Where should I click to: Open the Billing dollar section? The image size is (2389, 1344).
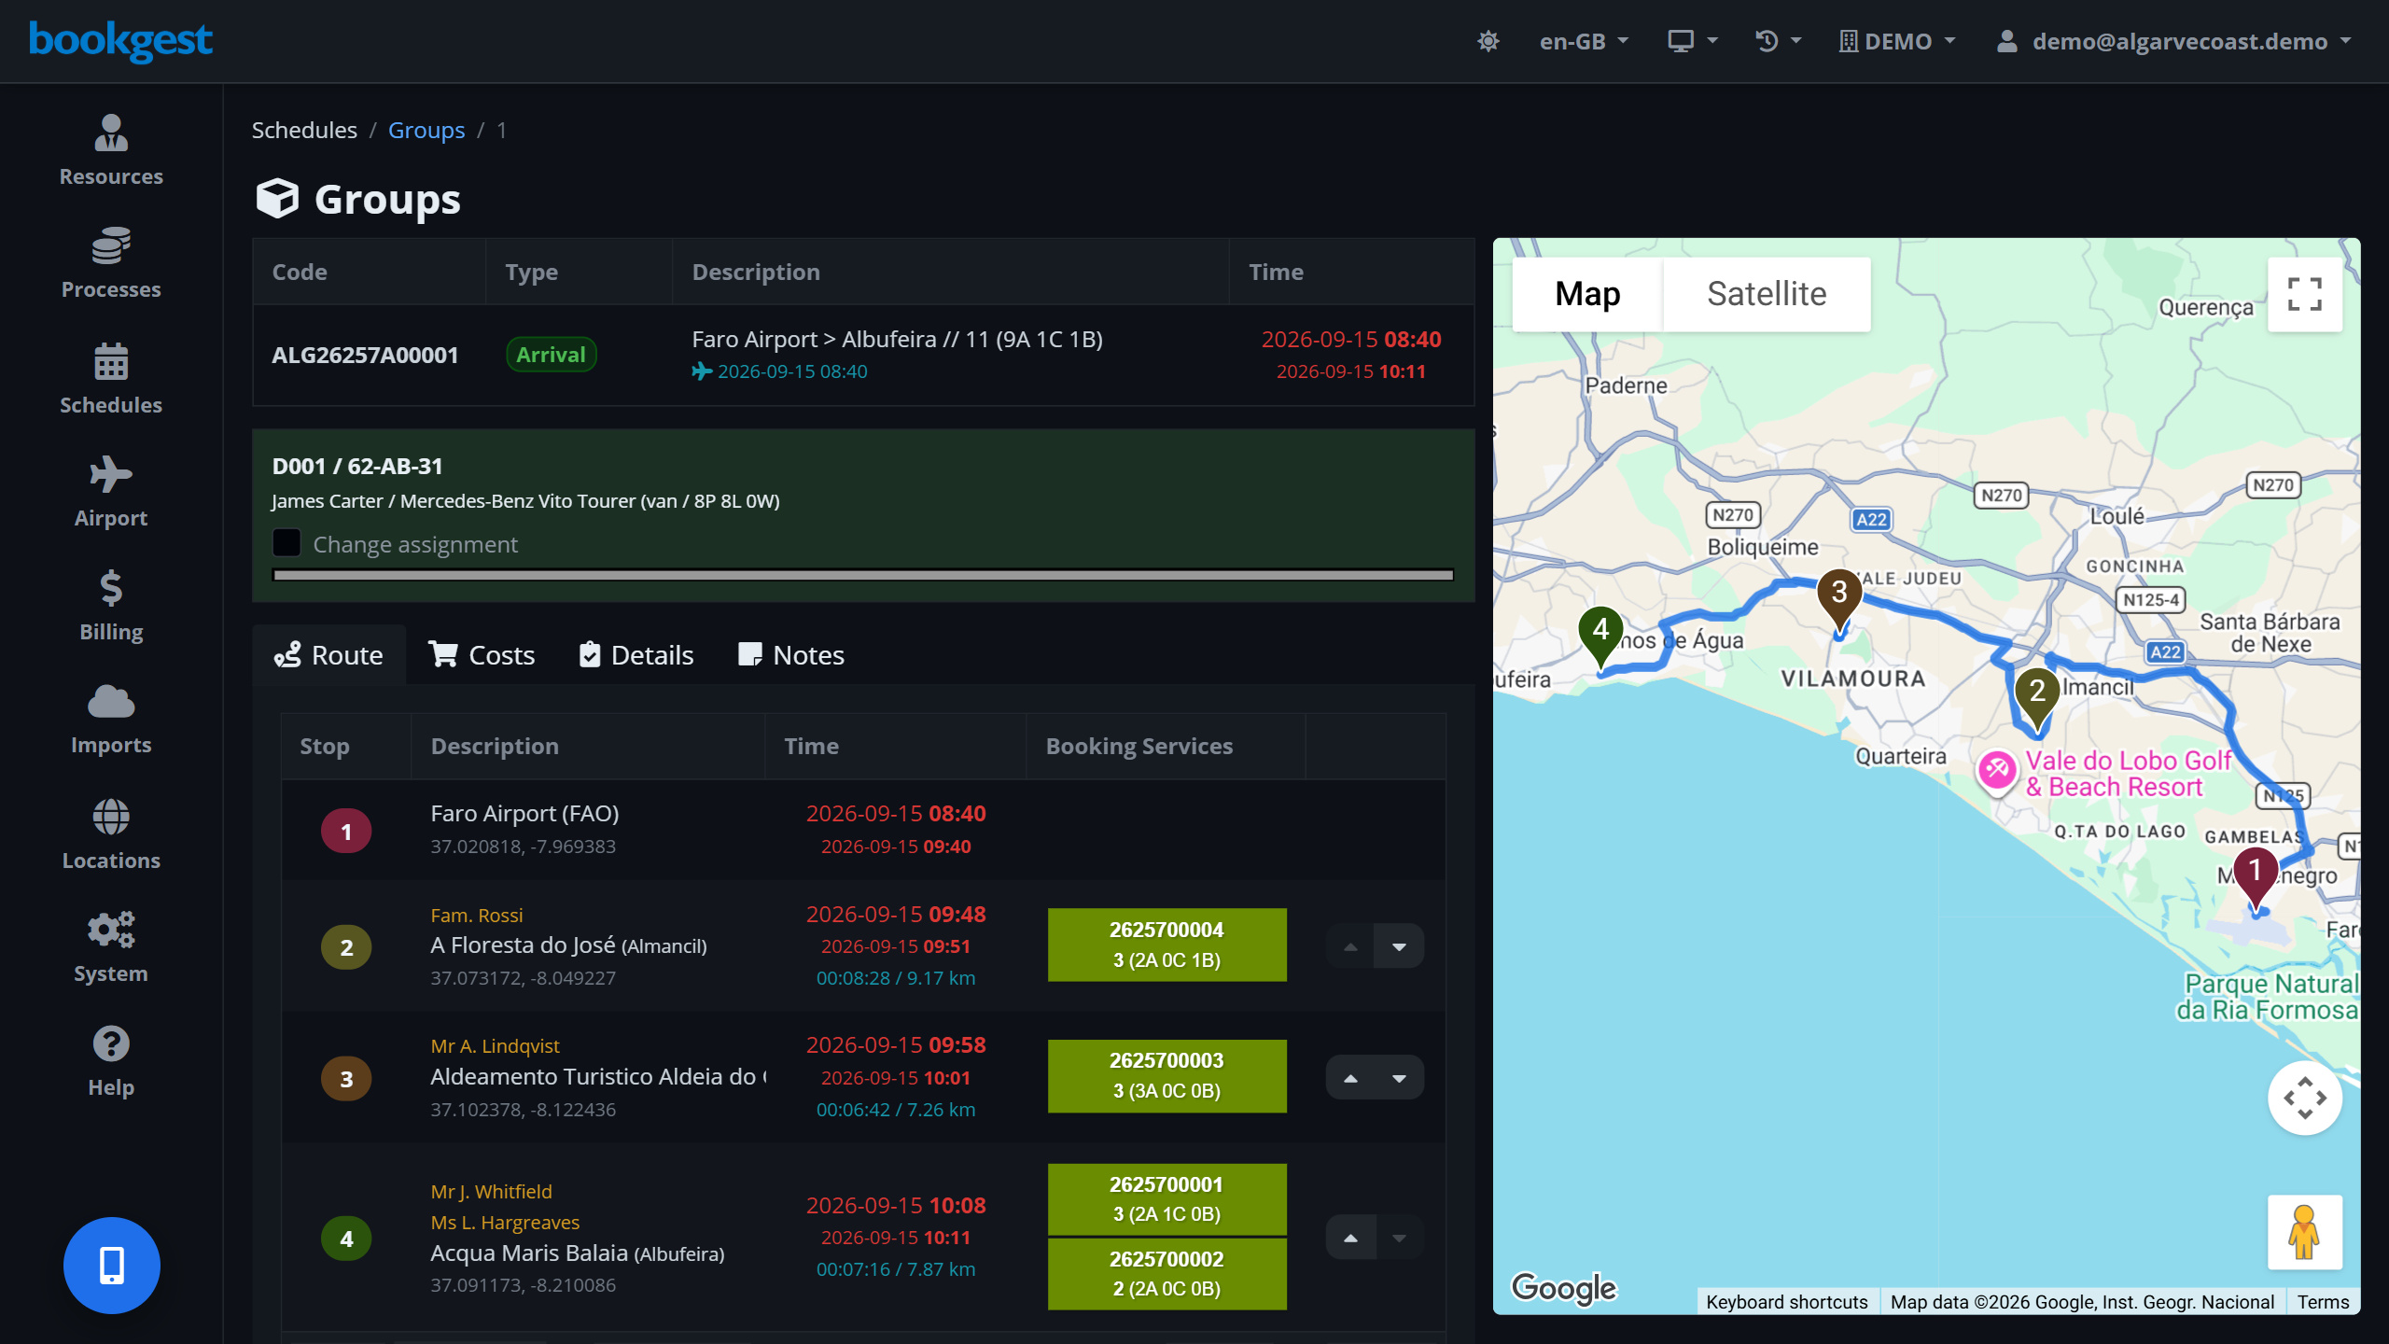[x=111, y=606]
